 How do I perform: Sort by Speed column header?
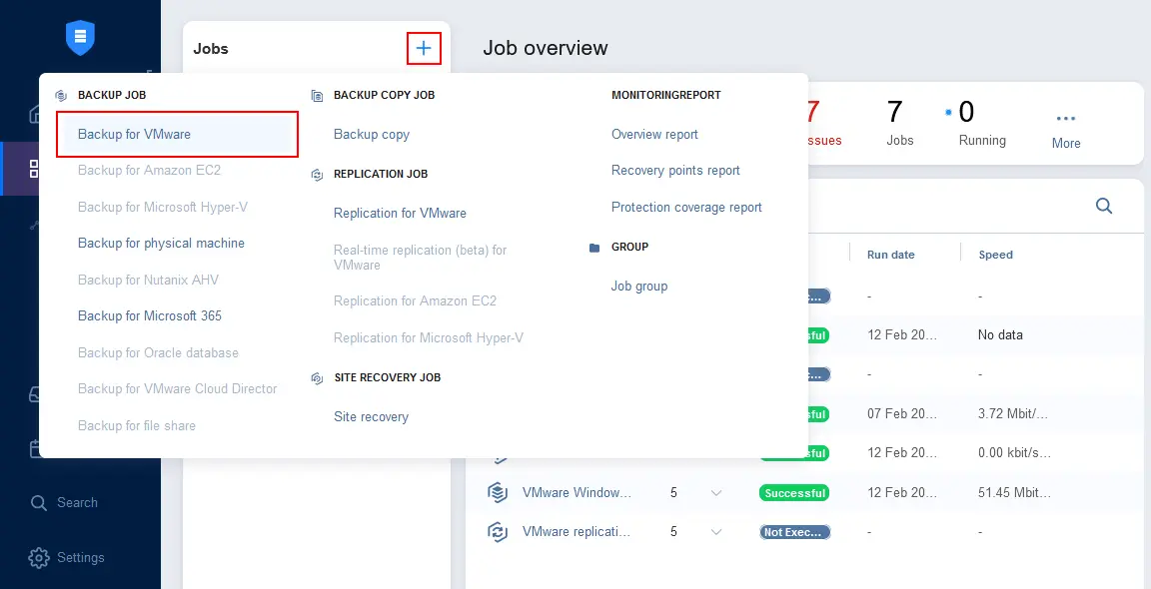[x=995, y=255]
